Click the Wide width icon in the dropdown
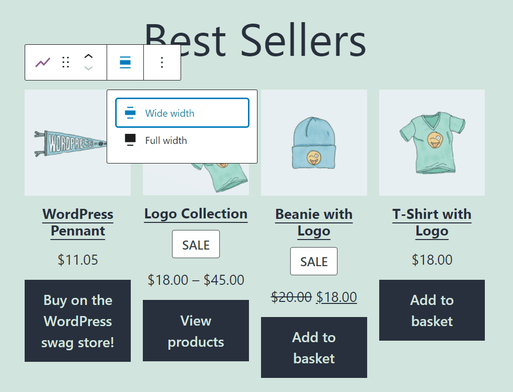 tap(130, 112)
